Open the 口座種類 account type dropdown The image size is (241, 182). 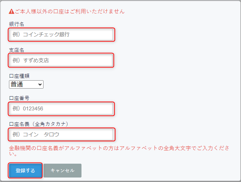click(x=26, y=84)
